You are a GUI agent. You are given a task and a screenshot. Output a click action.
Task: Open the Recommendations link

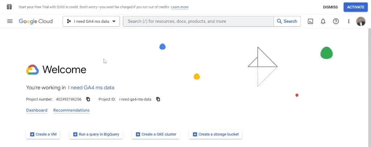point(71,110)
